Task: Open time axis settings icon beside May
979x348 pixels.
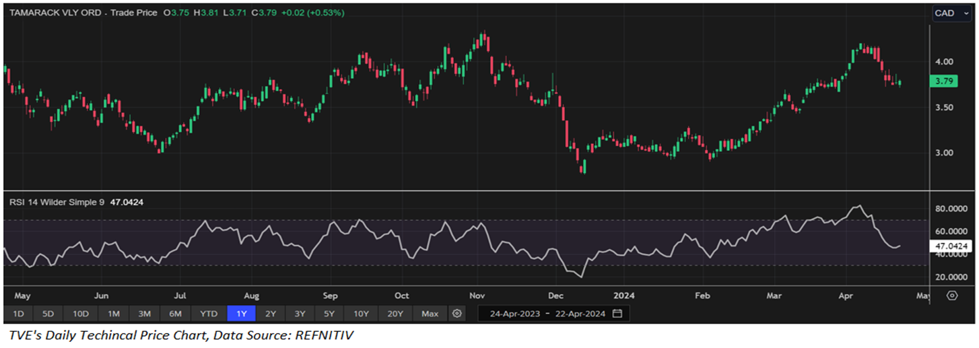Action: 952,295
